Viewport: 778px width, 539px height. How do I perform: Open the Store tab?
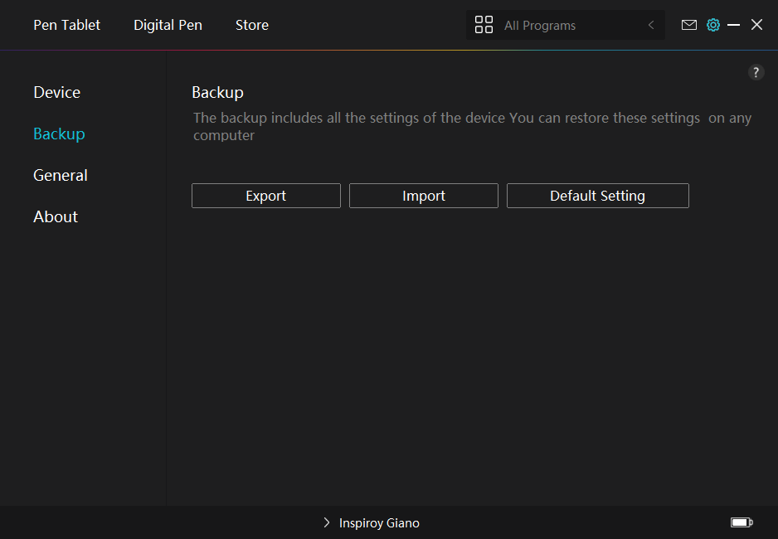251,25
